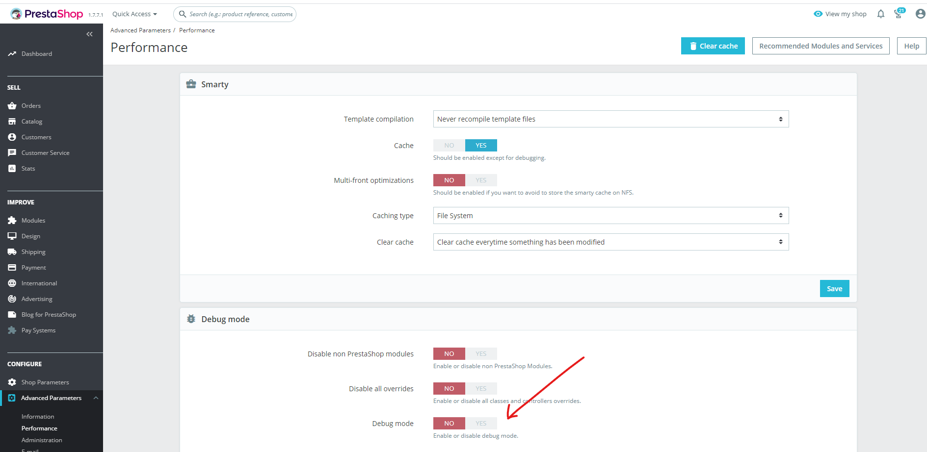Click the Design monitor icon
Image resolution: width=927 pixels, height=452 pixels.
(x=12, y=236)
